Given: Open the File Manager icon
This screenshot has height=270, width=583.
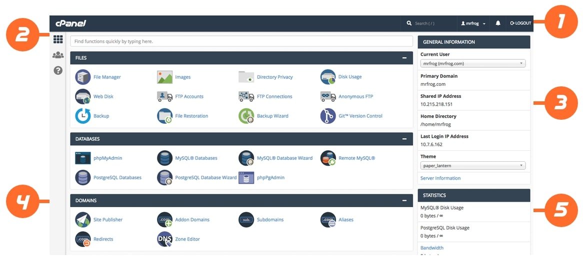Looking at the screenshot, I should click(83, 77).
